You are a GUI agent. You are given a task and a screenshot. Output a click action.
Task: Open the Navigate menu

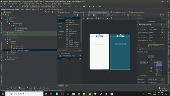[15, 4]
